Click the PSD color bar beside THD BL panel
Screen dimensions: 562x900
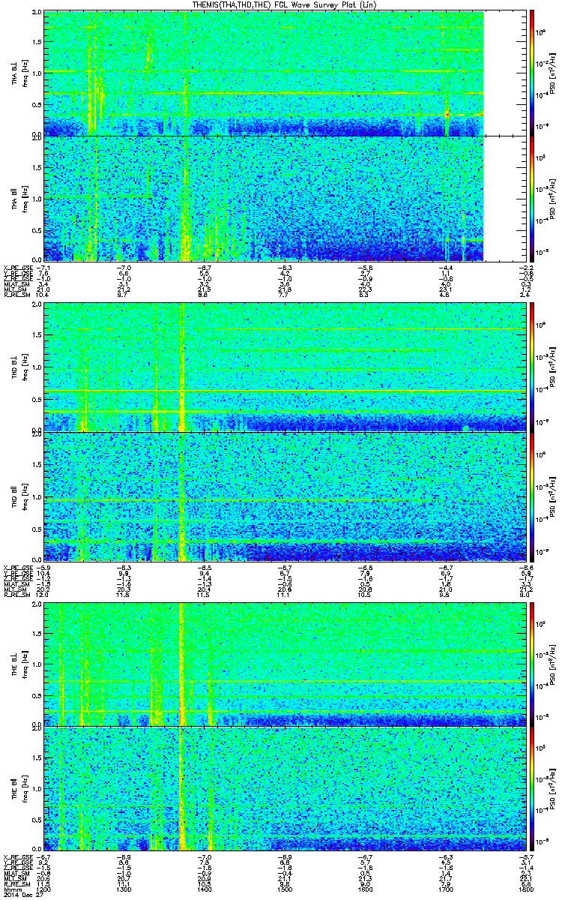[532, 367]
